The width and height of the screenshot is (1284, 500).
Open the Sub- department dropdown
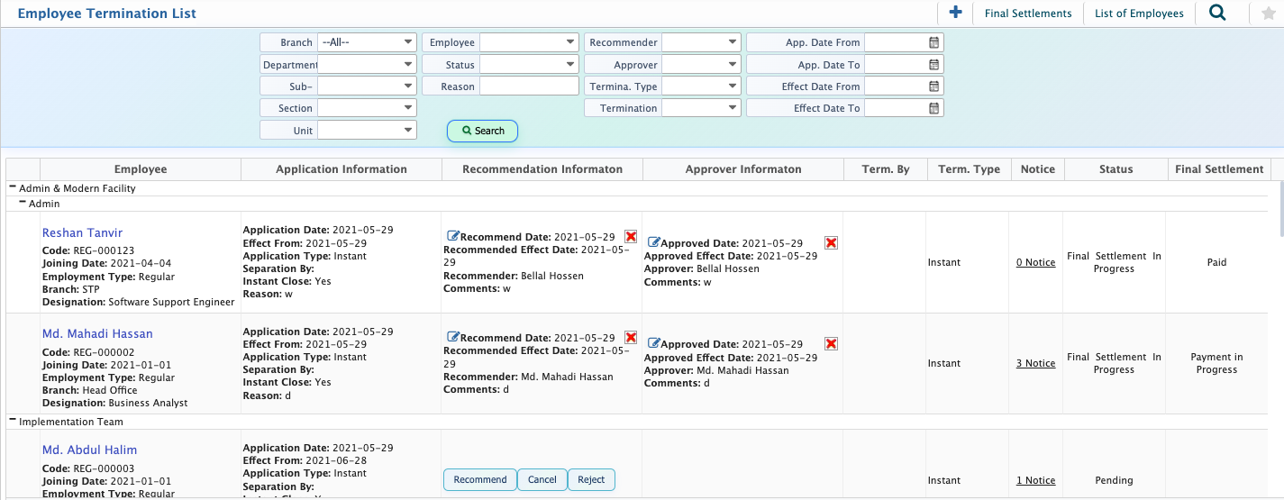[x=367, y=86]
